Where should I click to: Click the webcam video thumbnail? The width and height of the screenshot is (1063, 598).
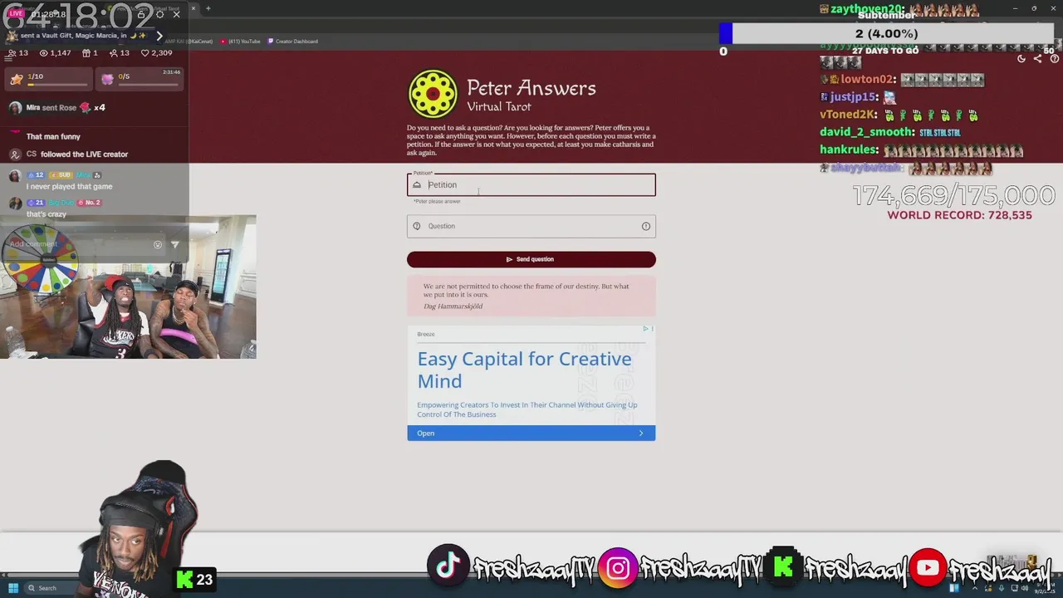point(128,287)
